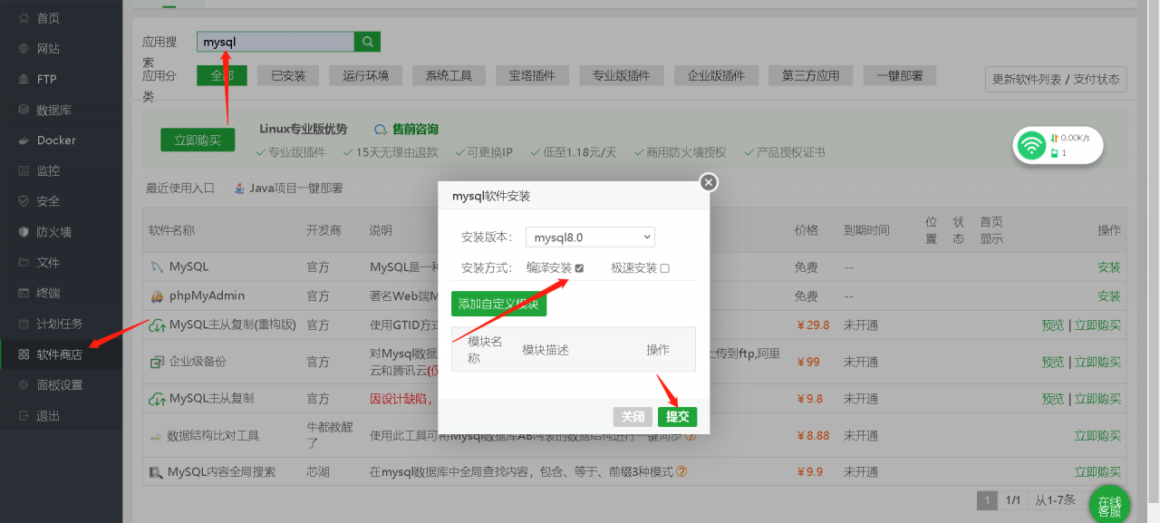Check the 极速安装 option
Image resolution: width=1160 pixels, height=523 pixels.
665,267
